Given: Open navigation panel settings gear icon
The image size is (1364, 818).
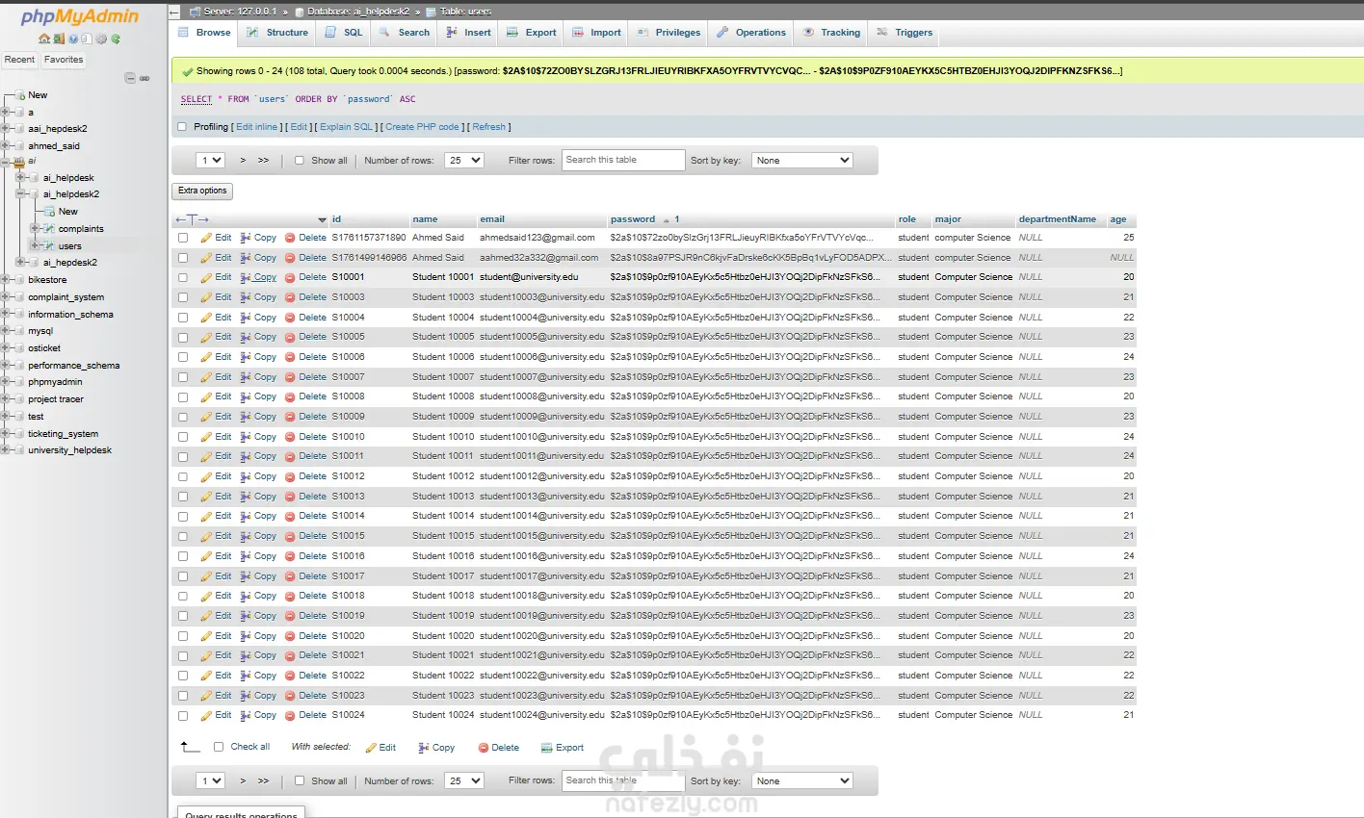Looking at the screenshot, I should point(101,39).
